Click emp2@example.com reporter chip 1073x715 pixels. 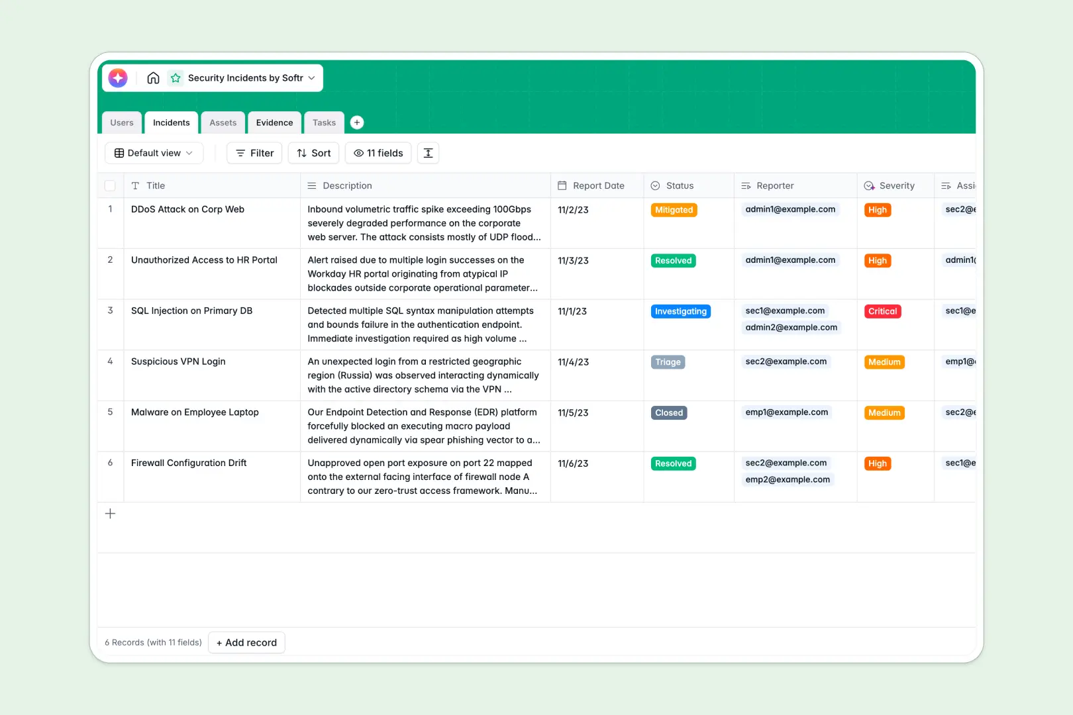tap(788, 480)
